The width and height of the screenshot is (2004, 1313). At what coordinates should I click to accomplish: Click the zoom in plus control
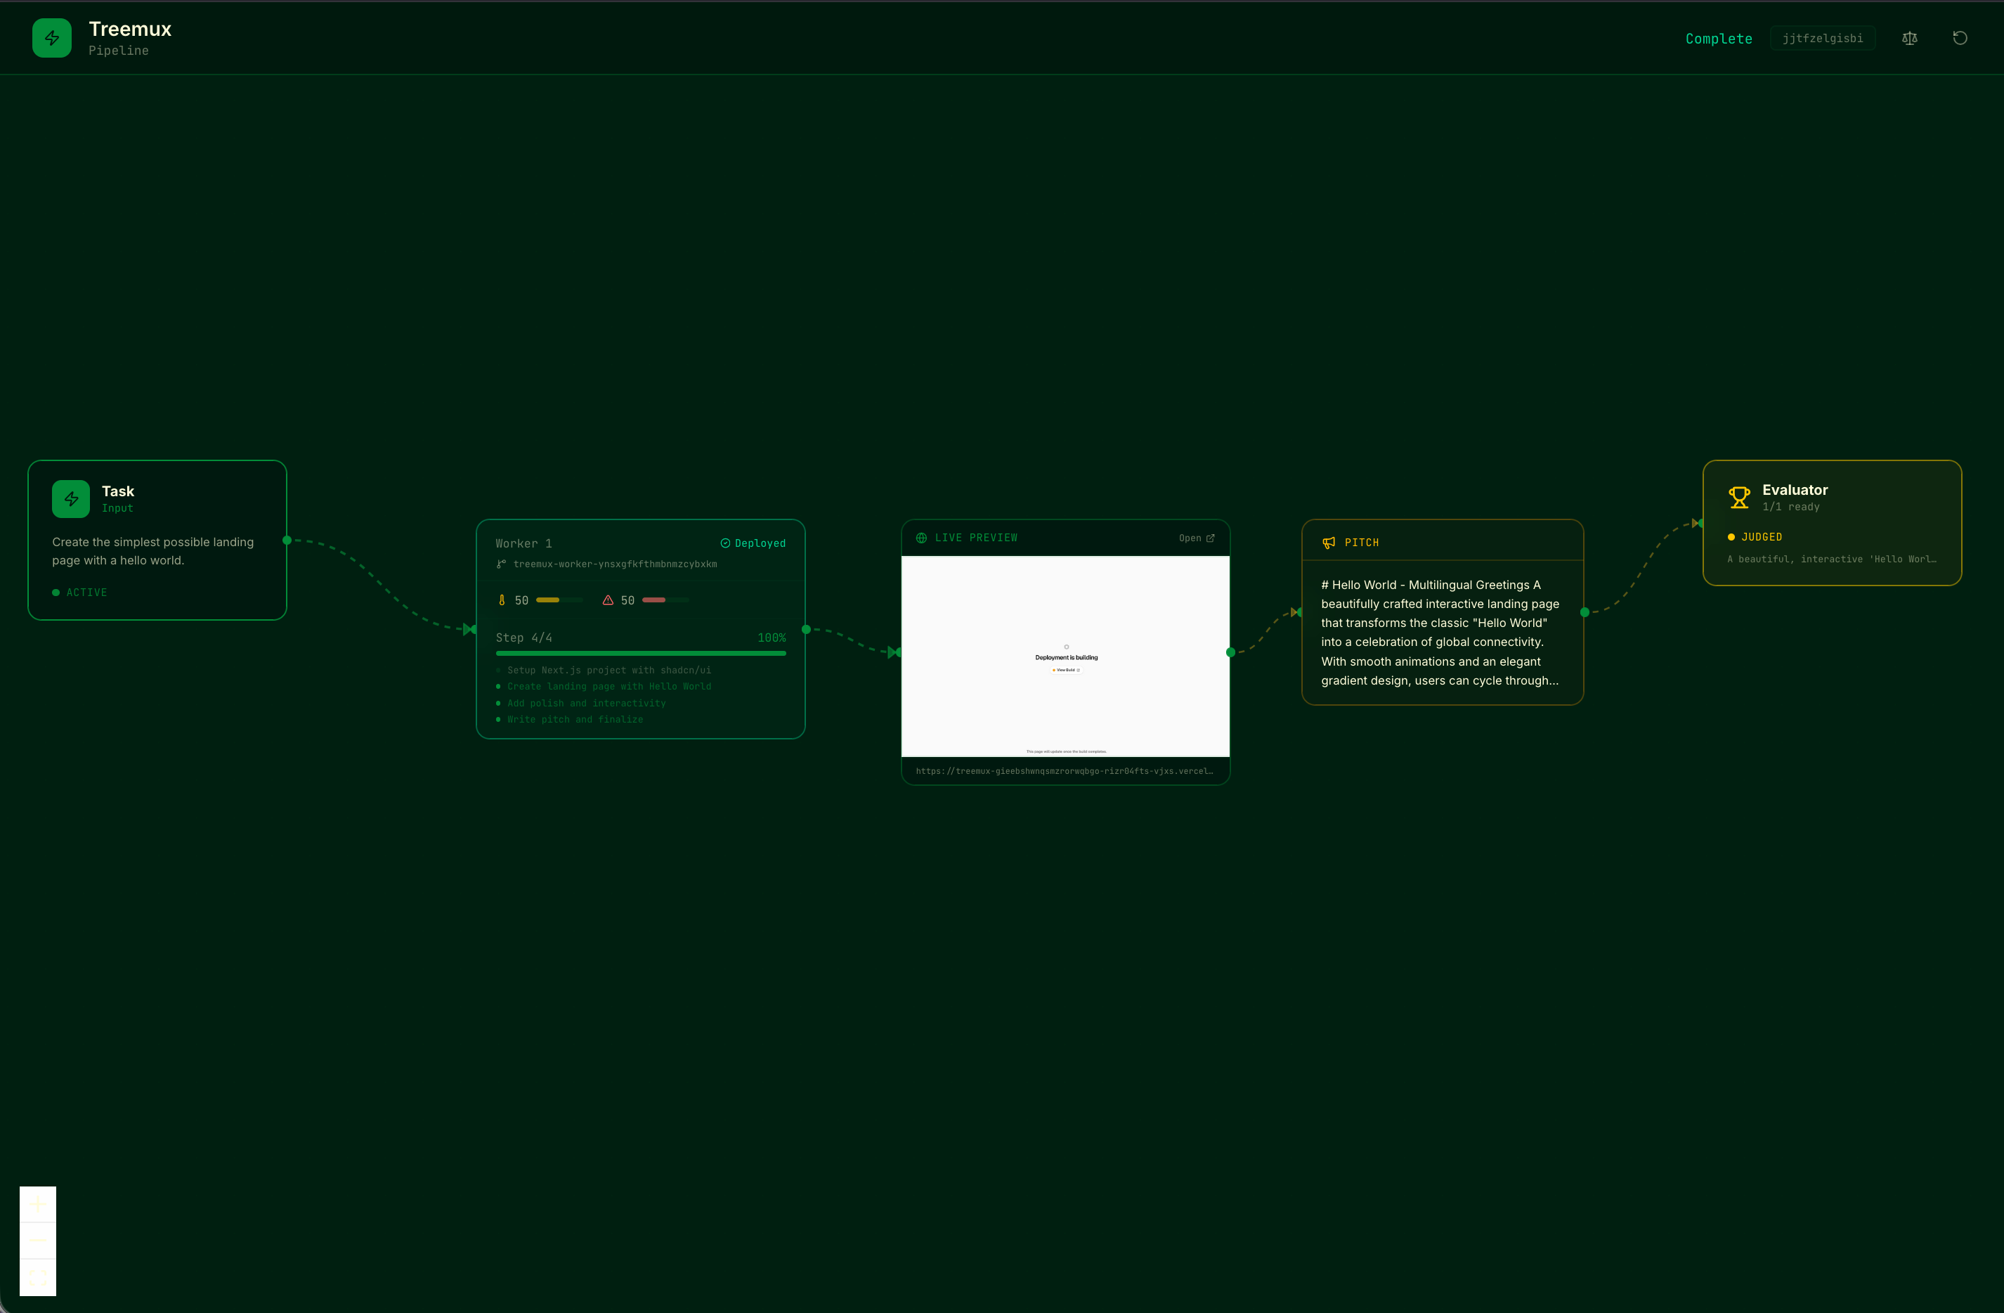pos(38,1204)
